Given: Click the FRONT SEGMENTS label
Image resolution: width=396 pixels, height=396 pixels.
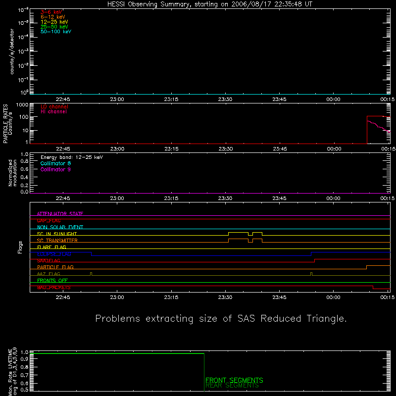Looking at the screenshot, I should coord(234,380).
